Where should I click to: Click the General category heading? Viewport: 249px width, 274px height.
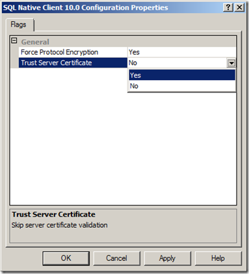point(35,42)
